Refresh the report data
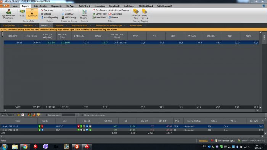 [113, 18]
